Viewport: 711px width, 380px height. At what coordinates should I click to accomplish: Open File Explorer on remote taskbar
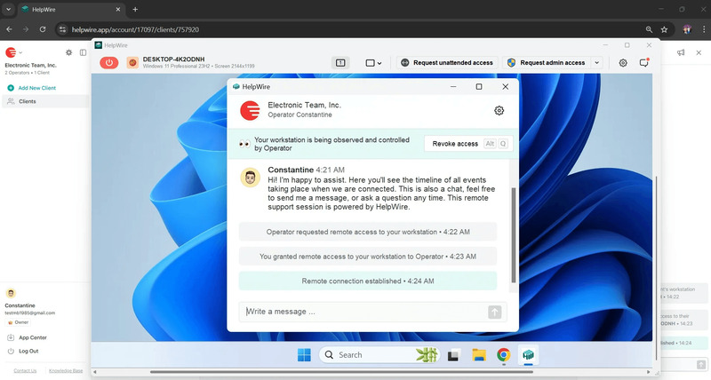(479, 355)
